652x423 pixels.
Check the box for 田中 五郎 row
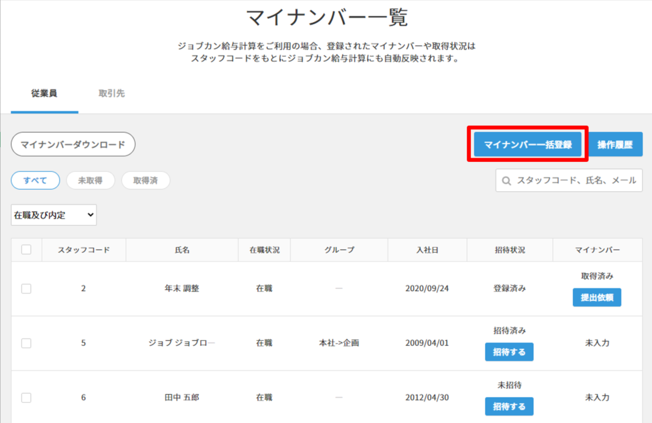tap(26, 397)
